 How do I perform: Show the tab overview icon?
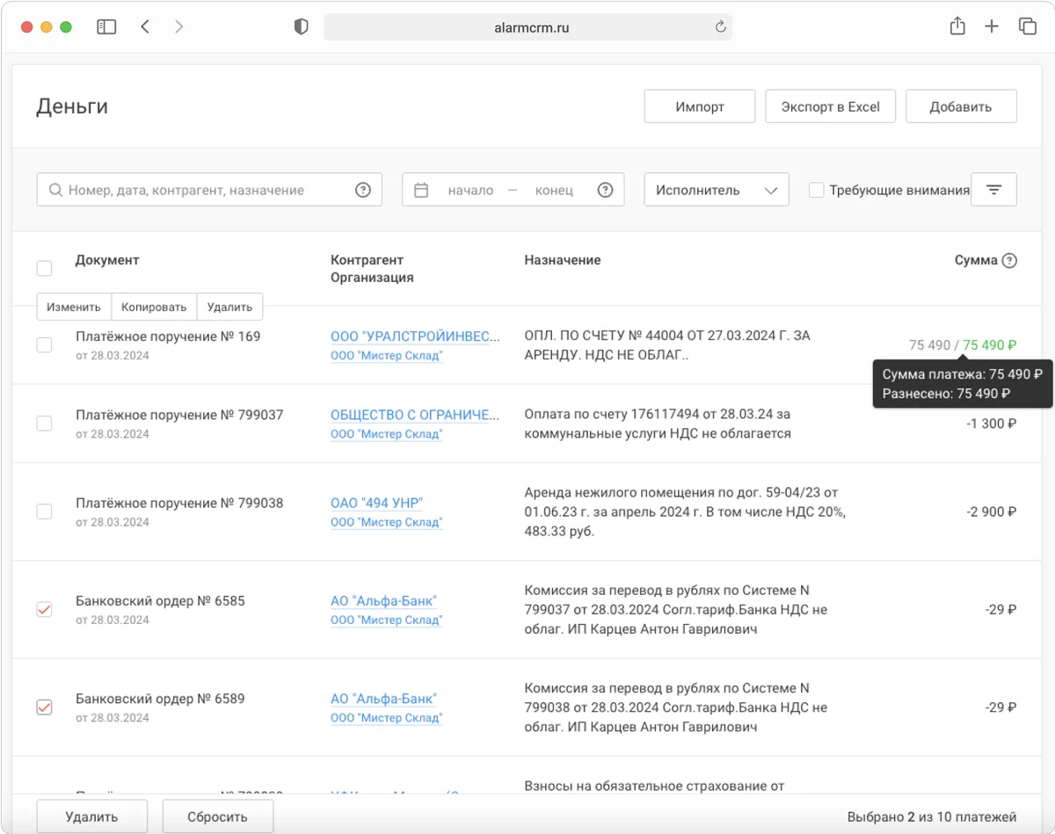[x=1027, y=27]
